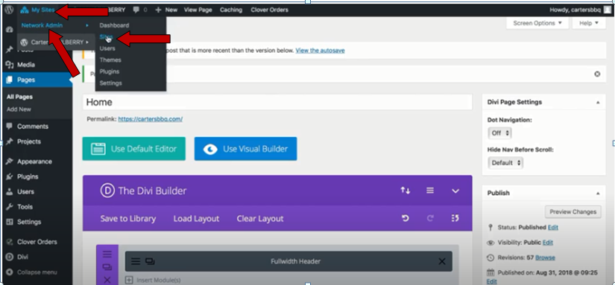Image resolution: width=615 pixels, height=285 pixels.
Task: Collapse the Divi Builder with chevron
Action: click(455, 191)
